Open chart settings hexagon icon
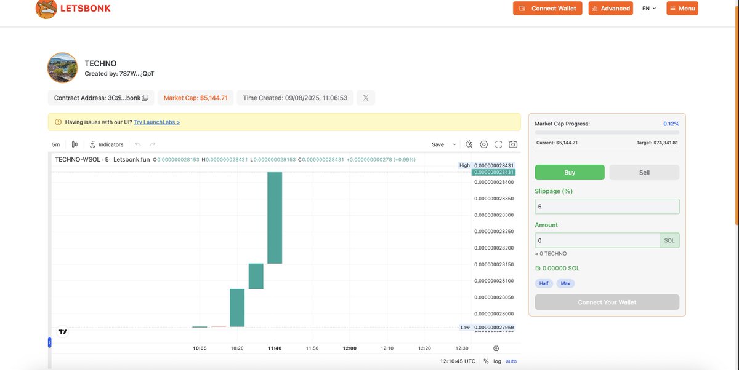Screen dimensions: 739x370 (x=484, y=144)
